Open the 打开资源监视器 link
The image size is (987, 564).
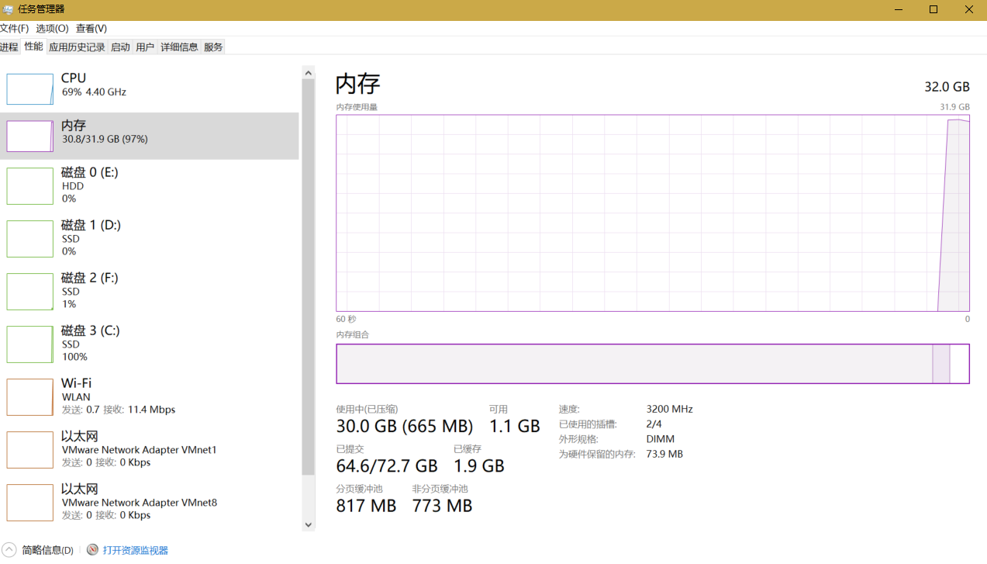[136, 550]
